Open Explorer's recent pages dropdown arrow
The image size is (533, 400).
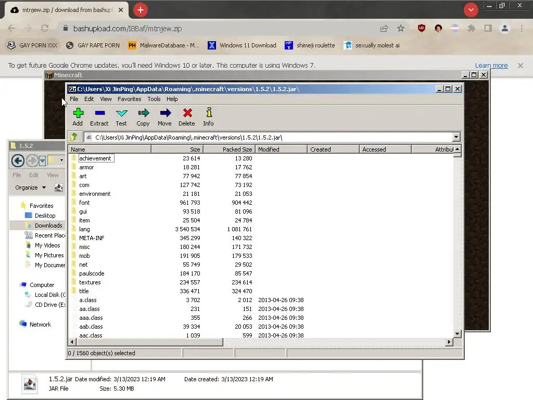pyautogui.click(x=42, y=160)
